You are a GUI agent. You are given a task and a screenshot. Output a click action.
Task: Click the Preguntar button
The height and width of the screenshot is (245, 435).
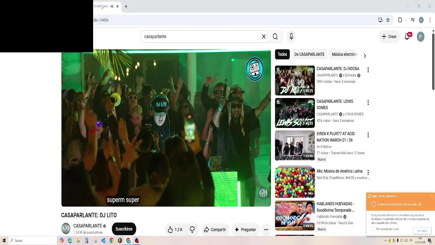(245, 230)
